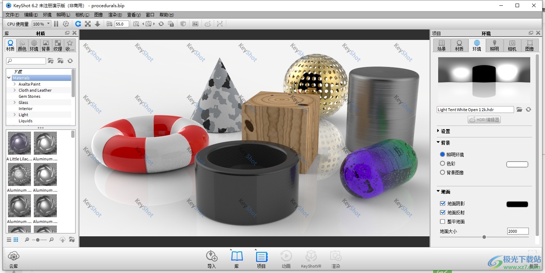Expand the Glass tree node
The width and height of the screenshot is (545, 273).
[15, 103]
